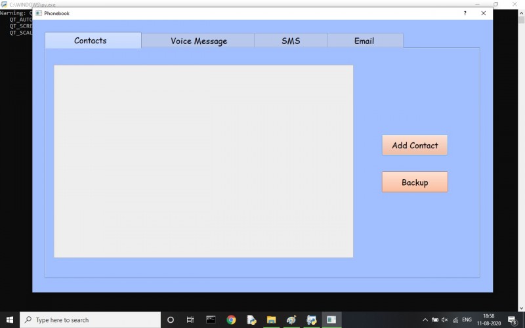525x328 pixels.
Task: Click the console scrollbar up arrow
Action: 521,13
